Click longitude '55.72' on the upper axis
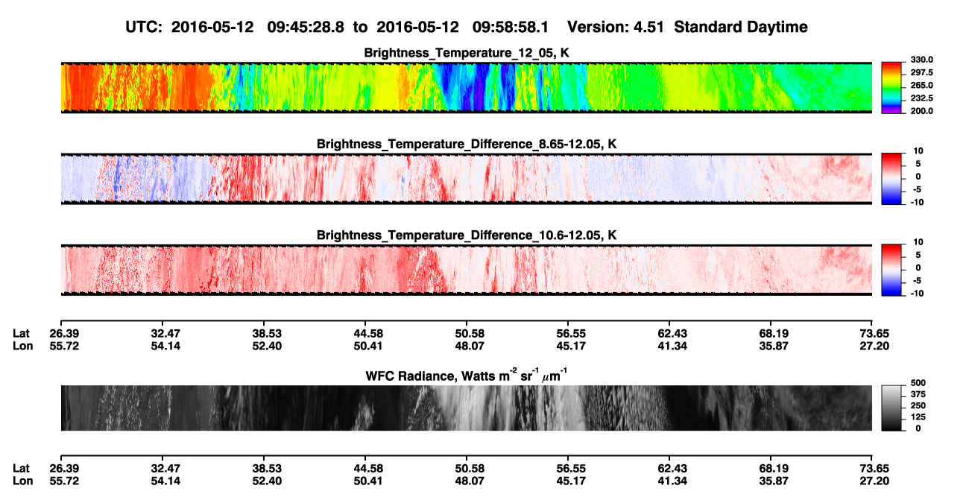The height and width of the screenshot is (497, 969). coord(66,346)
